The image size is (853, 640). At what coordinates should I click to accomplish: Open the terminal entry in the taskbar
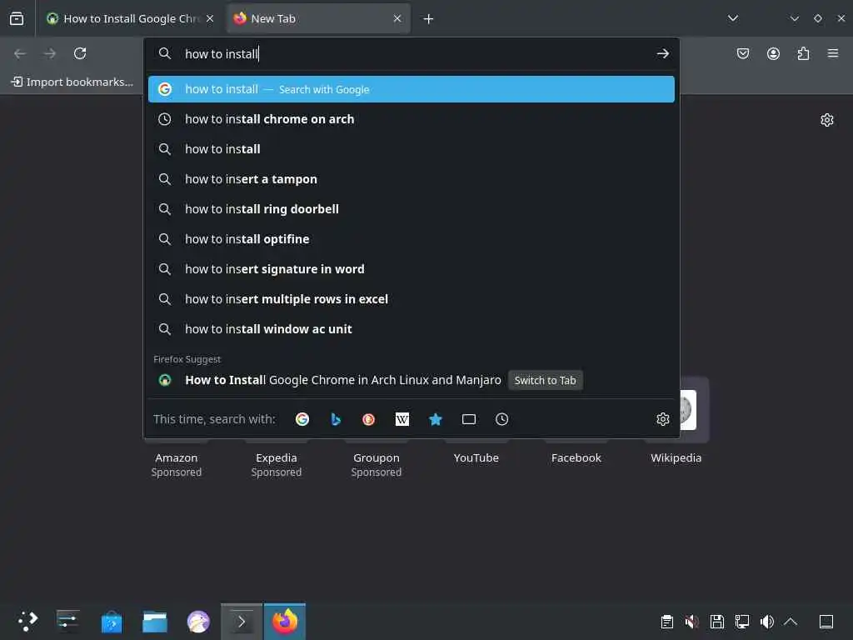pyautogui.click(x=241, y=621)
